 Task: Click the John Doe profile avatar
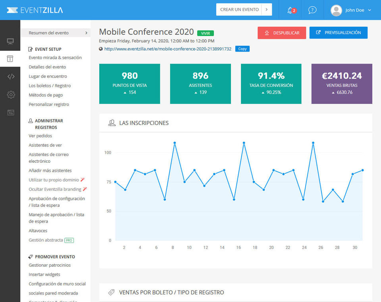(336, 10)
